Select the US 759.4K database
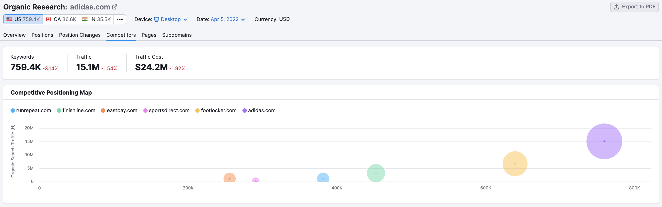 (x=23, y=19)
